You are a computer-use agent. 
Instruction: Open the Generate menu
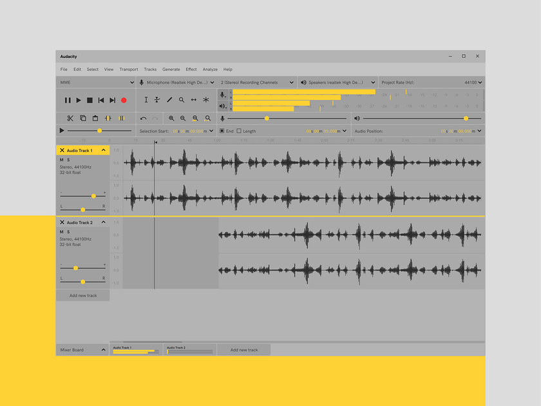(171, 70)
